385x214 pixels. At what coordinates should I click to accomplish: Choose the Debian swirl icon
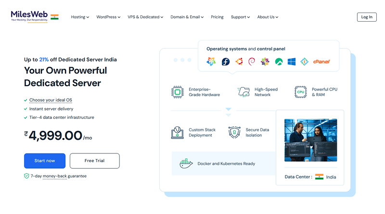(251, 62)
